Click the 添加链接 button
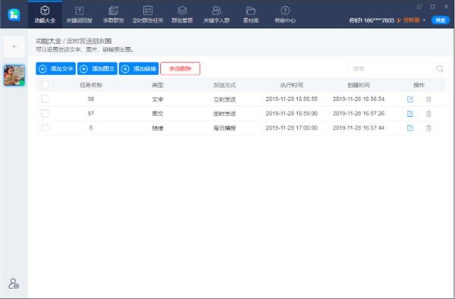The width and height of the screenshot is (455, 299). 139,68
